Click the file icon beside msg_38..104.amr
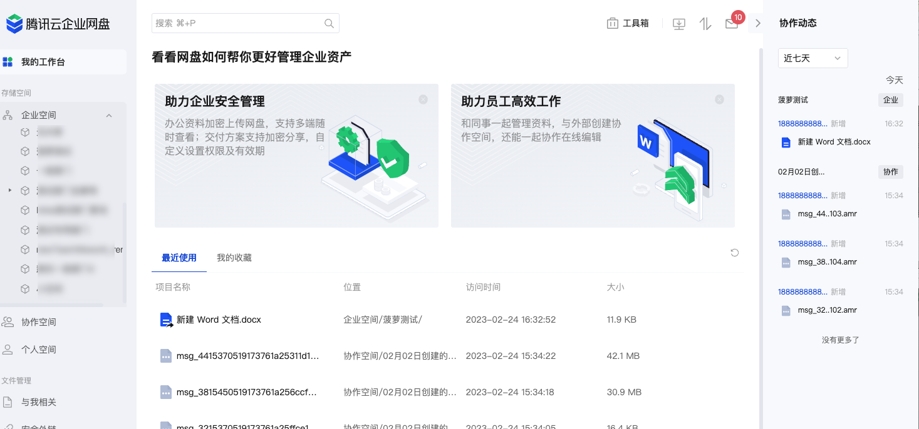Viewport: 919px width, 429px height. point(786,263)
